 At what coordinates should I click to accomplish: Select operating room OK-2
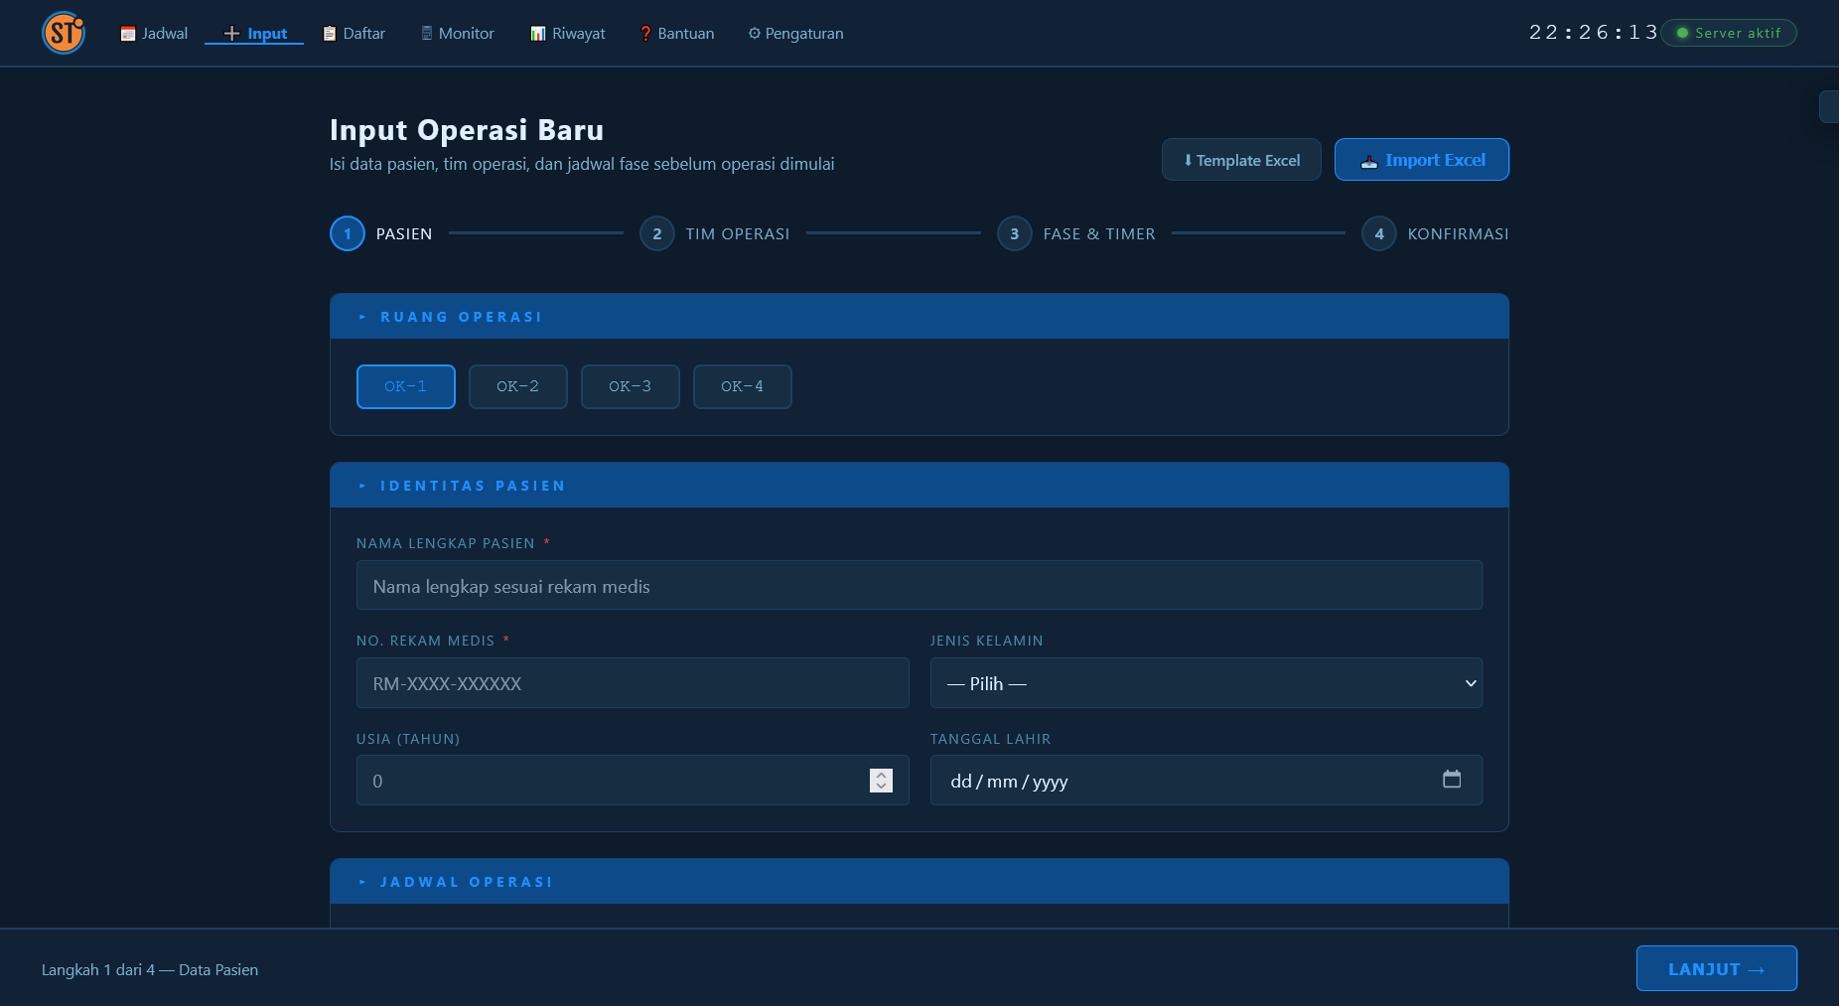click(x=518, y=386)
